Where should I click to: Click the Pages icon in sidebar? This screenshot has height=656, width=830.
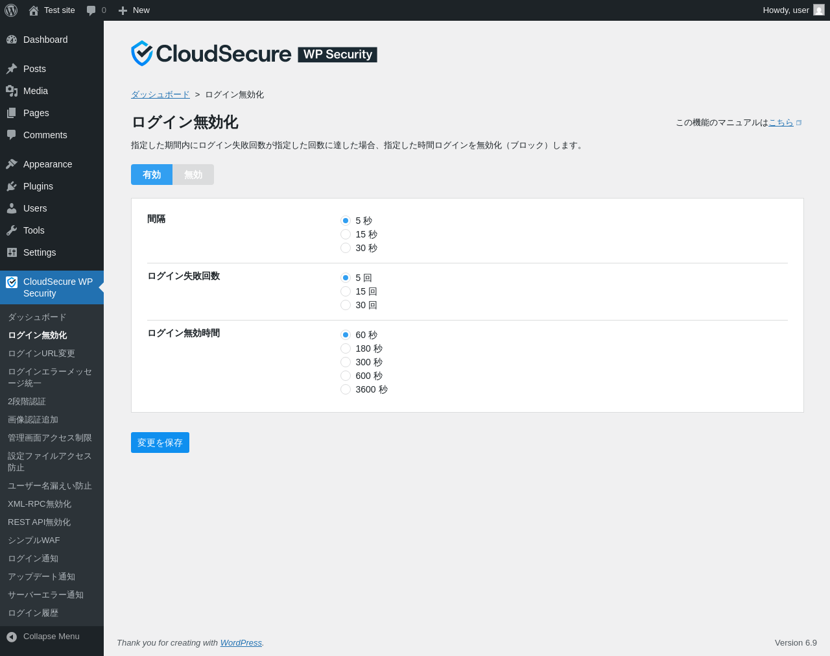point(12,113)
